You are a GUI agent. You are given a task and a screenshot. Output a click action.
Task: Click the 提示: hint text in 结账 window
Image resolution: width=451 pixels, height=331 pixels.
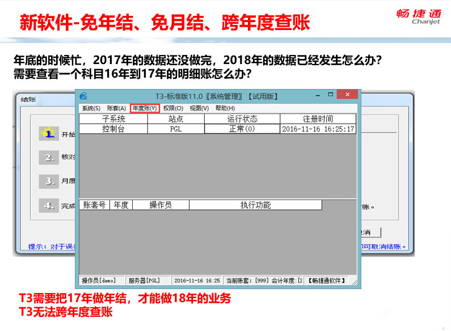click(52, 247)
